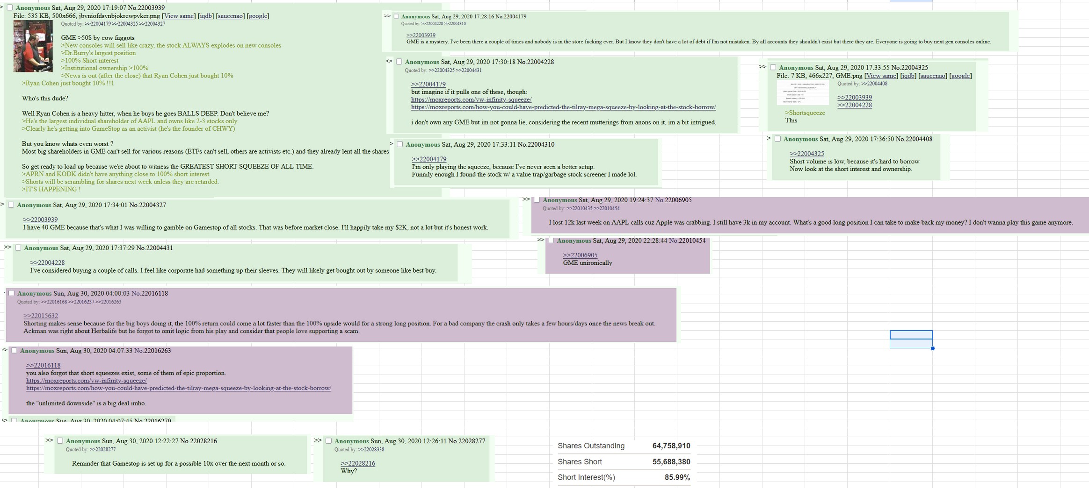1089x488 pixels.
Task: Click the blue fill handle dot
Action: click(x=933, y=348)
